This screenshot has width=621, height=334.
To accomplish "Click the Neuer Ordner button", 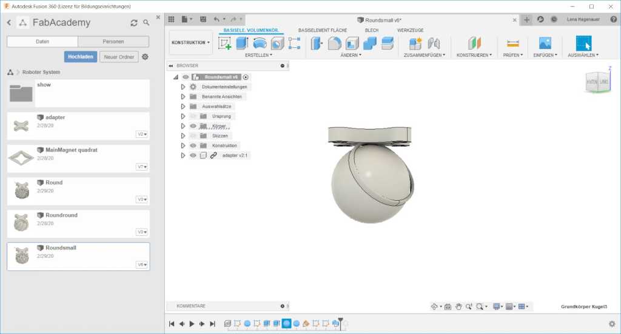I will tap(118, 57).
